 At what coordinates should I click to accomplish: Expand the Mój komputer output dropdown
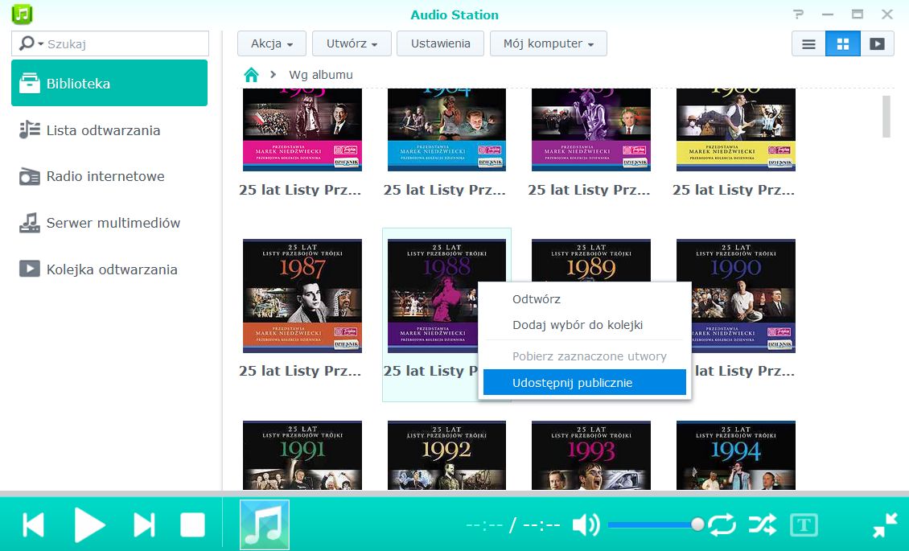point(549,43)
